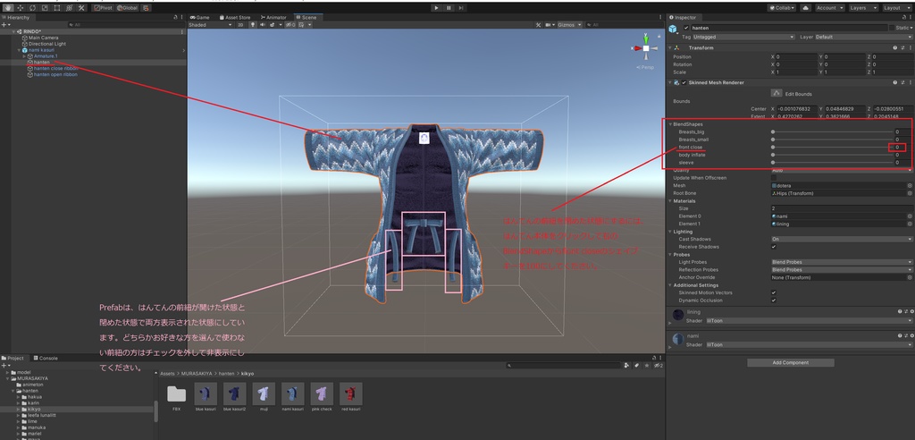The width and height of the screenshot is (915, 440).
Task: Open the Shaded draw mode dropdown
Action: coord(211,25)
